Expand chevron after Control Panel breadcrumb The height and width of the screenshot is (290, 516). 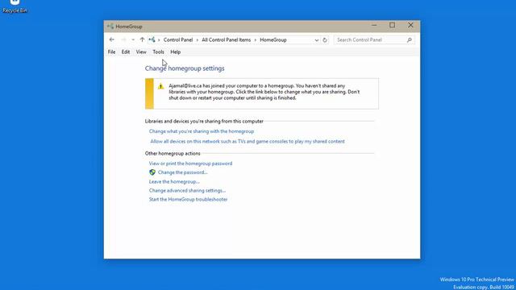(x=198, y=40)
